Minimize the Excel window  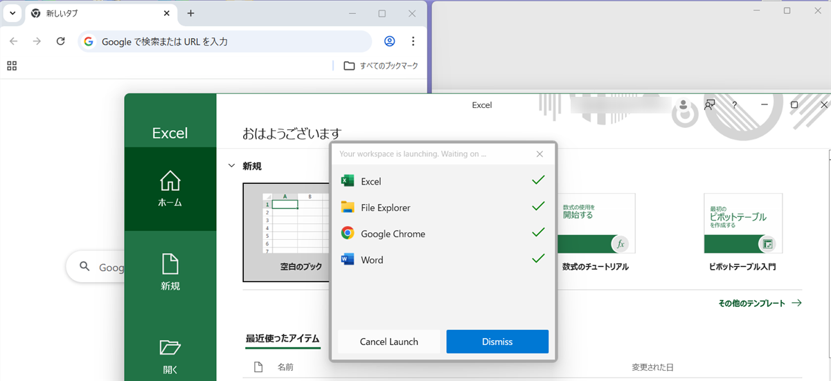pyautogui.click(x=765, y=104)
